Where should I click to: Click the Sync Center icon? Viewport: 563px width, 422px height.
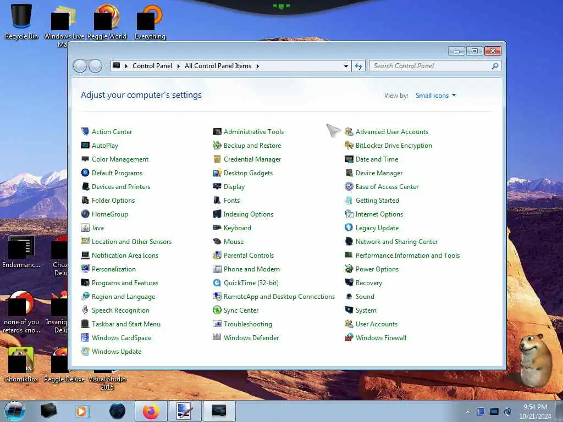tap(217, 310)
